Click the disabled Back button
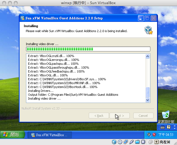The width and height of the screenshot is (177, 145). click(x=99, y=116)
